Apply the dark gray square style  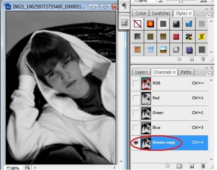pos(163,24)
